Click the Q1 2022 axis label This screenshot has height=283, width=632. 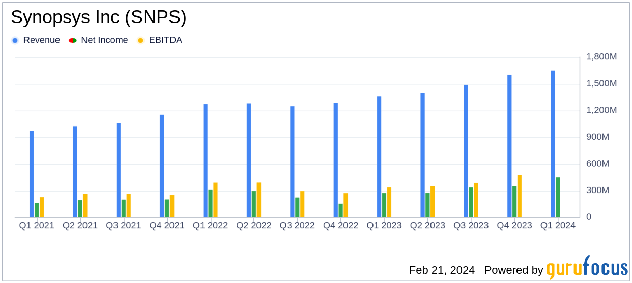point(210,225)
